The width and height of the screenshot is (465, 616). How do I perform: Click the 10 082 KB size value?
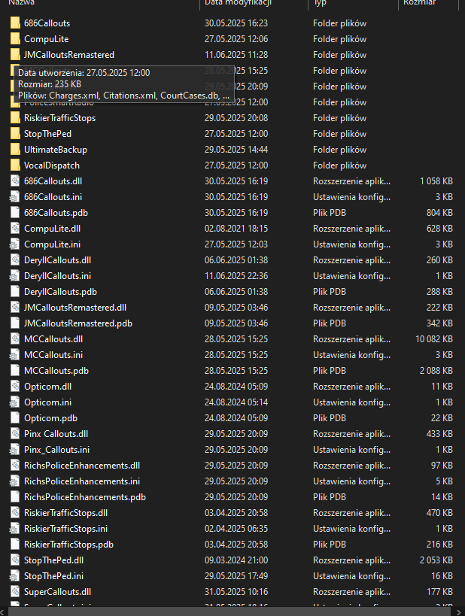[x=434, y=339]
